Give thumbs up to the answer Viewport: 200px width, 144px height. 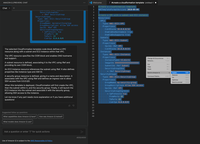[x=70, y=106]
